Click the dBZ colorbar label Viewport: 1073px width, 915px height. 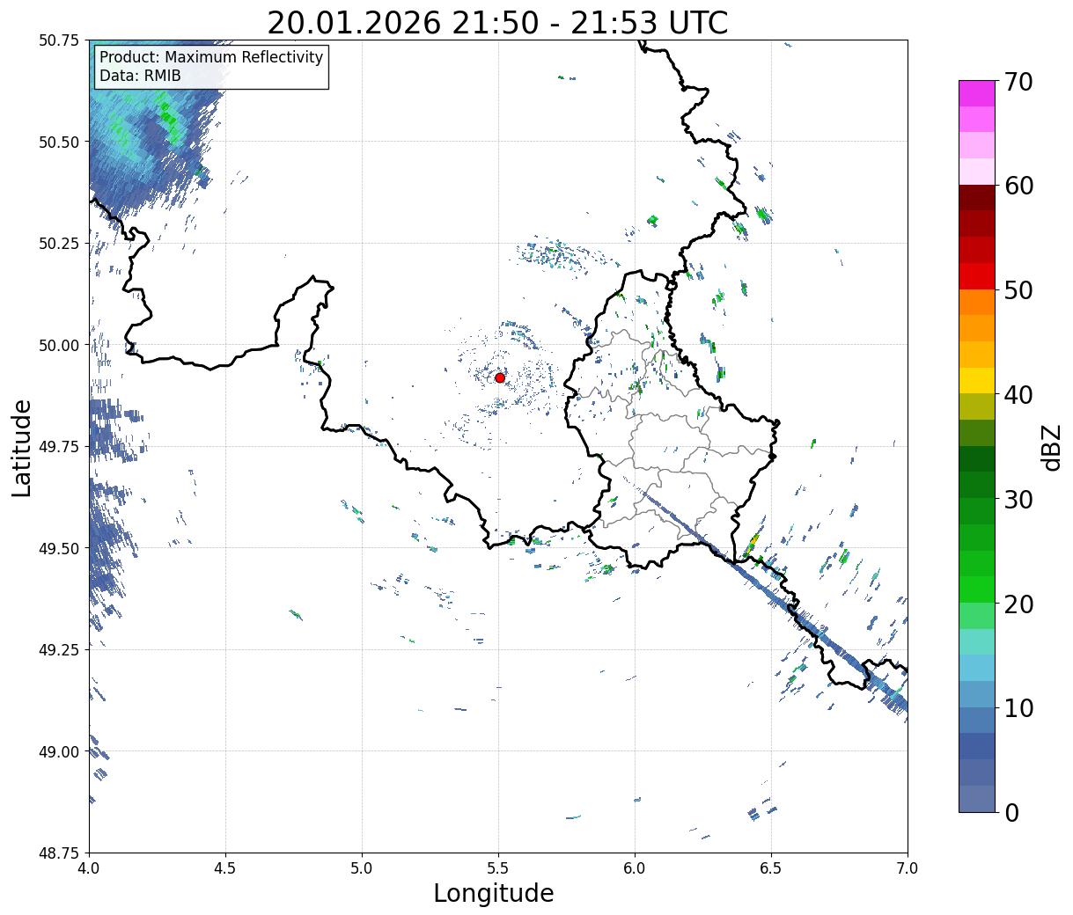[1051, 446]
